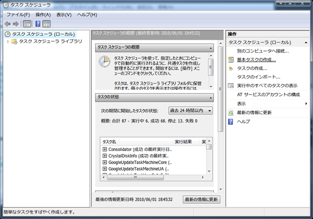Open the ファイル(F) menu
The image size is (313, 219).
pyautogui.click(x=18, y=15)
